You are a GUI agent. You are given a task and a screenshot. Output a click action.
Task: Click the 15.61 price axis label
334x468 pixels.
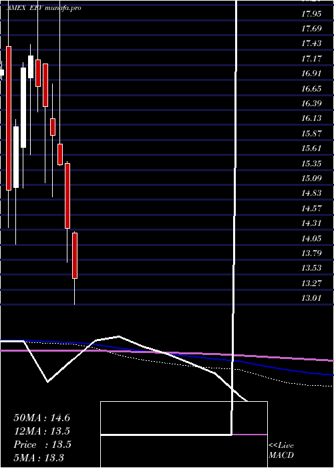(311, 148)
